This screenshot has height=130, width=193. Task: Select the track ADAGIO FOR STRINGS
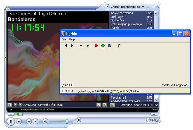[x=131, y=101]
